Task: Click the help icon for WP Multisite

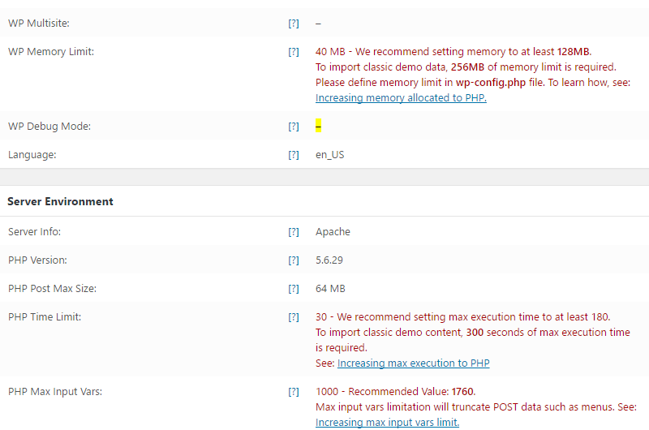Action: point(294,24)
